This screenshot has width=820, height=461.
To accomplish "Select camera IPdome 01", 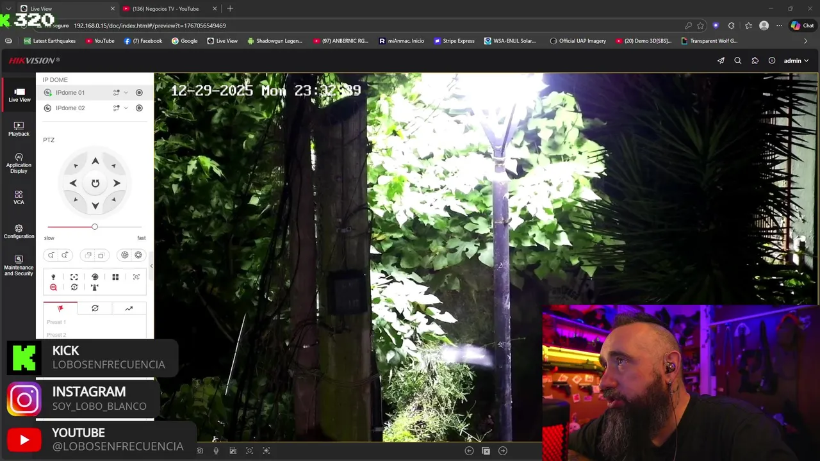I will coord(70,93).
